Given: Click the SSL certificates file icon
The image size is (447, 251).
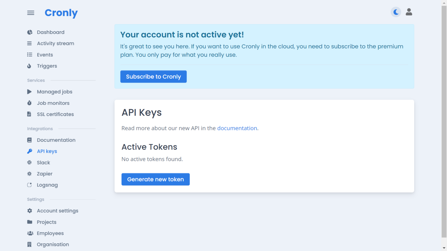Looking at the screenshot, I should (x=29, y=114).
